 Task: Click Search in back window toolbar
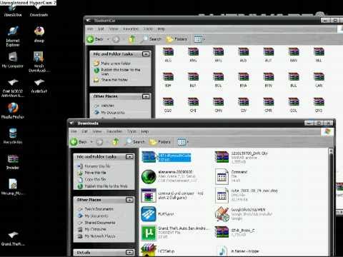click(151, 39)
